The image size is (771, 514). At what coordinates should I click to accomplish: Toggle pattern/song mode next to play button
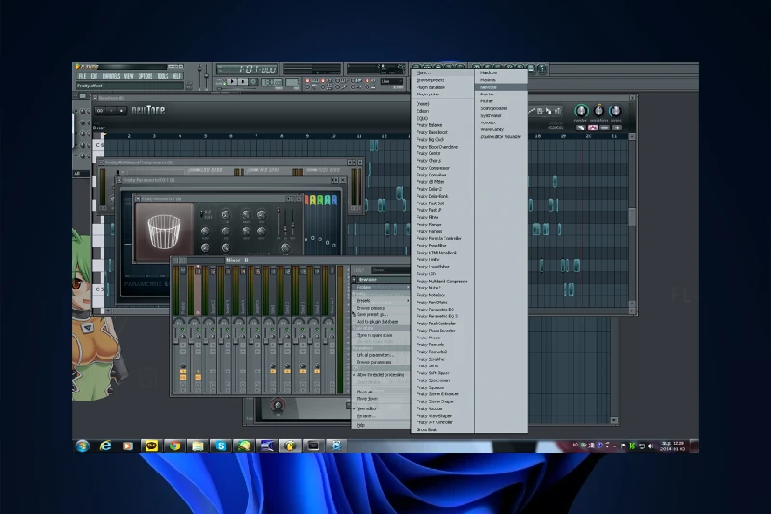tap(222, 82)
